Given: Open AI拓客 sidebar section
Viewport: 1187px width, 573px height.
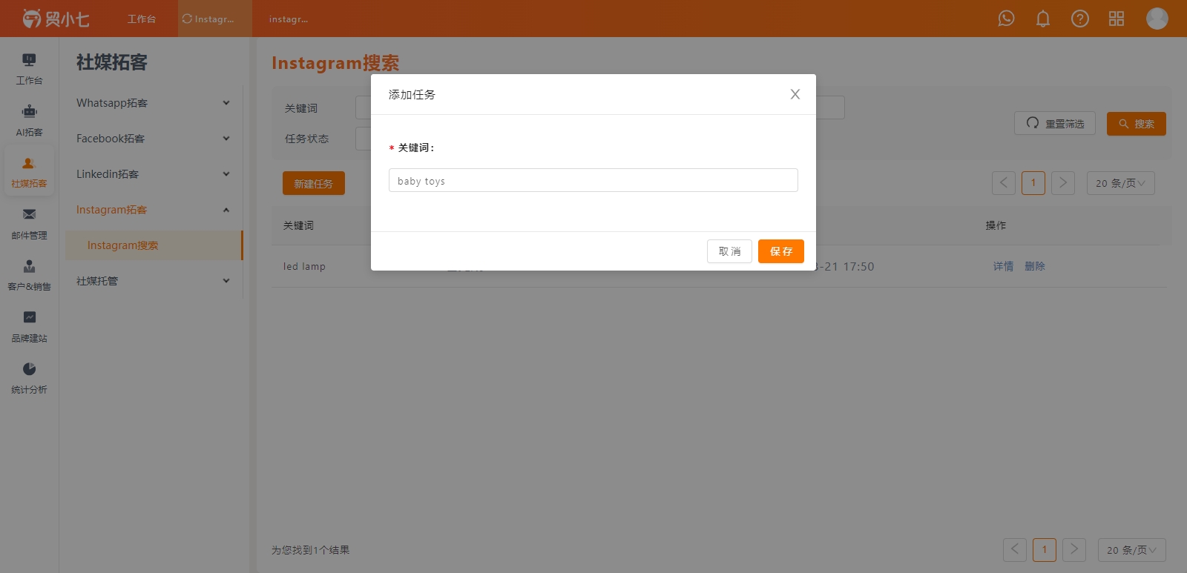Looking at the screenshot, I should coord(29,121).
